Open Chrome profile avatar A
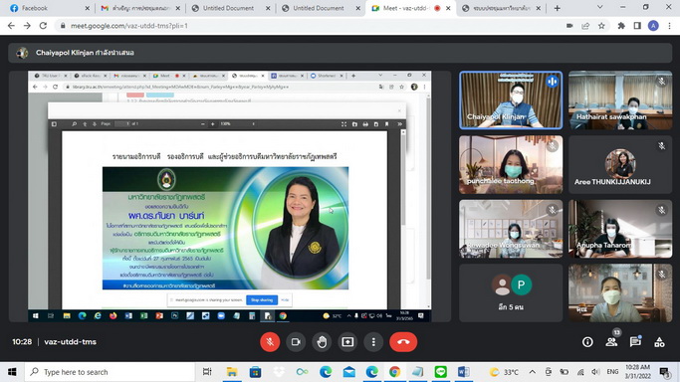680x382 pixels. point(653,26)
